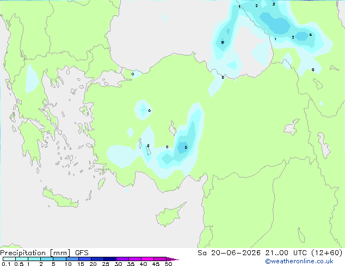Select the 2–5 mm legend swatch

click(47, 259)
